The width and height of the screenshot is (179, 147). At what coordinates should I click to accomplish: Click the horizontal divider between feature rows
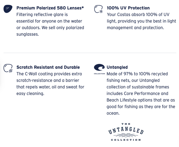tap(89, 53)
